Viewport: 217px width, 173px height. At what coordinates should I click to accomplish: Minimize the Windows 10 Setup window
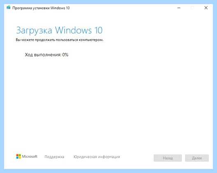click(179, 8)
